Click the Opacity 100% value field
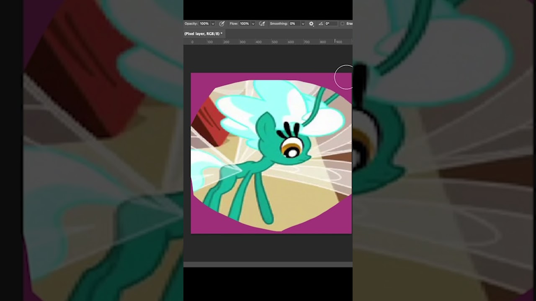536x301 pixels. 204,24
